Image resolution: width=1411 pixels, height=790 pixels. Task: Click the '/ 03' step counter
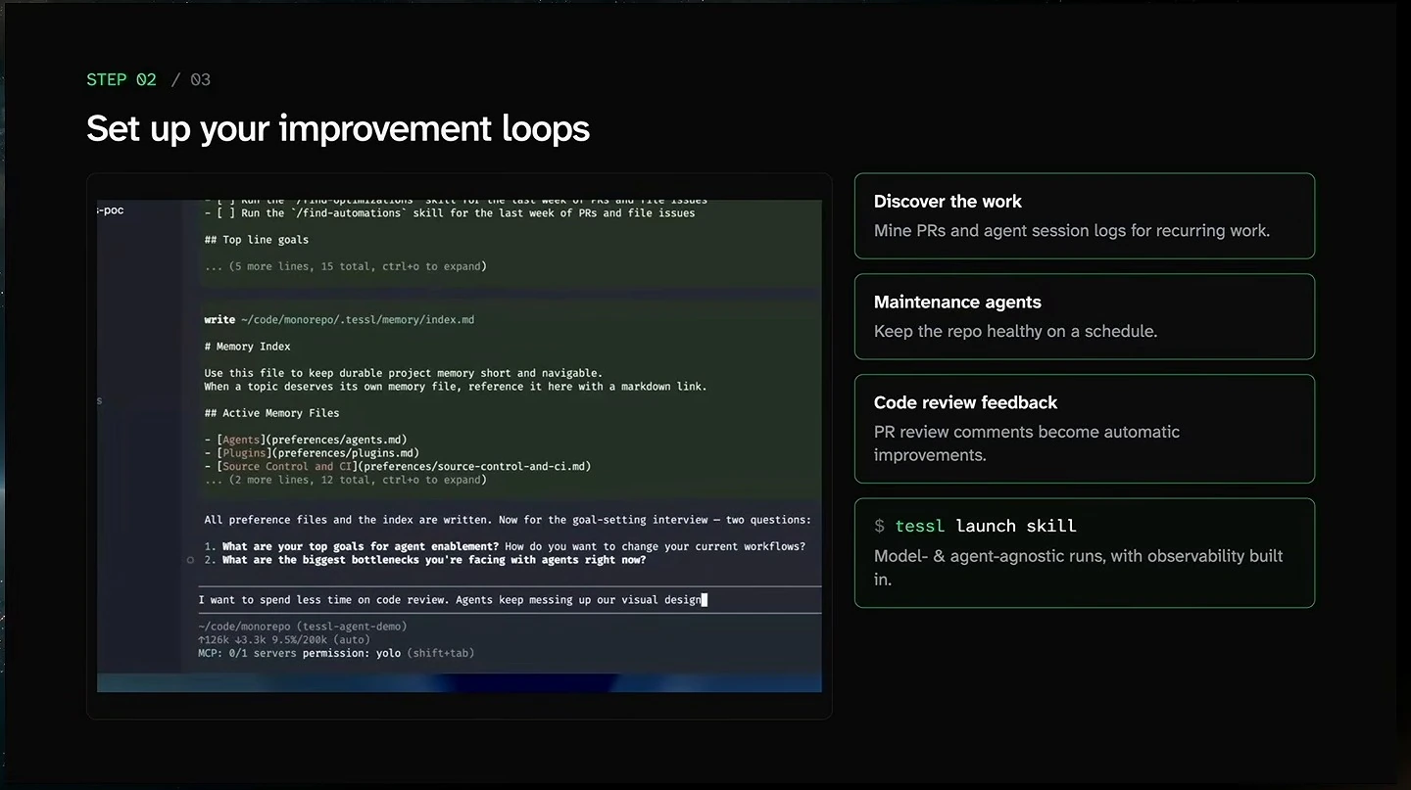point(191,79)
